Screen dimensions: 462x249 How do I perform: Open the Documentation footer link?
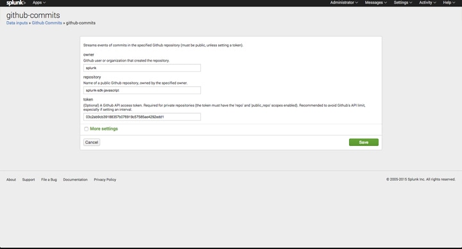click(x=76, y=180)
